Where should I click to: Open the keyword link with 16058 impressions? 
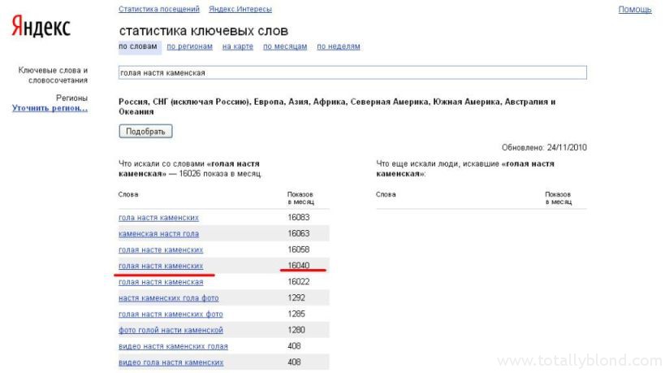(161, 250)
